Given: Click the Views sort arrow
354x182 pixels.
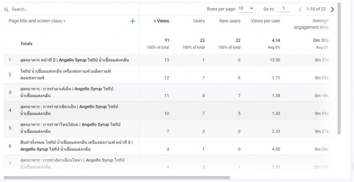Looking at the screenshot, I should coord(155,21).
